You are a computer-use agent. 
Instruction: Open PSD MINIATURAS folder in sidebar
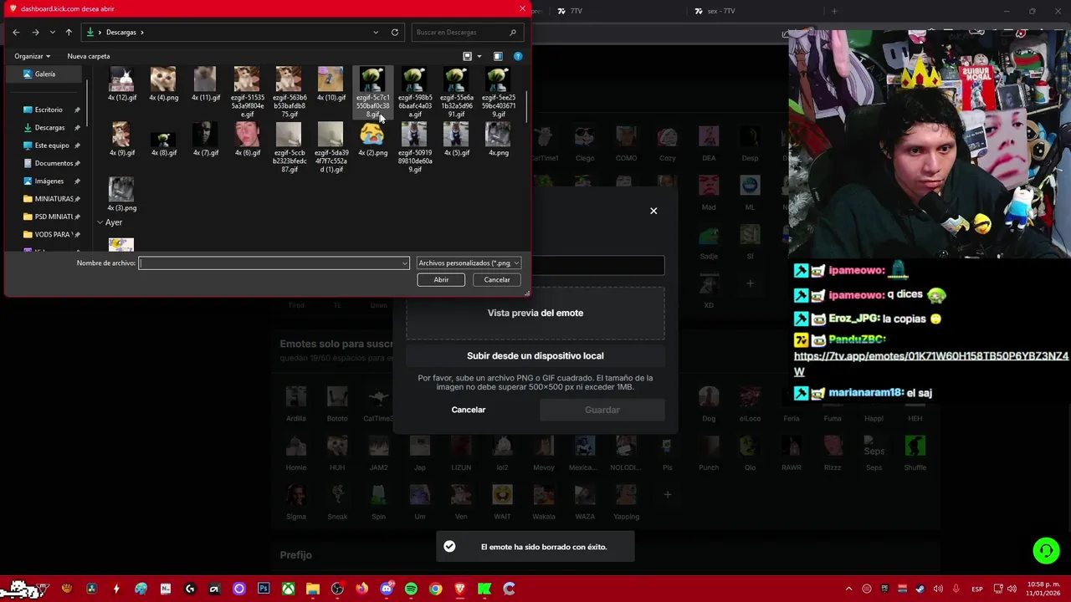click(x=54, y=217)
